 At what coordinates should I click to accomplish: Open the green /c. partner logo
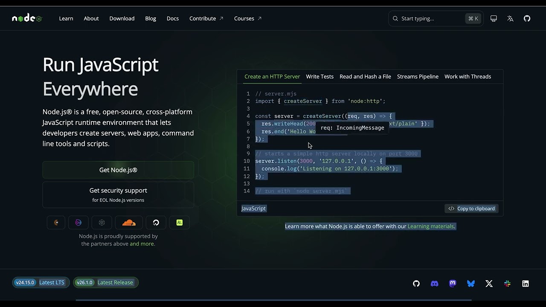point(180,223)
